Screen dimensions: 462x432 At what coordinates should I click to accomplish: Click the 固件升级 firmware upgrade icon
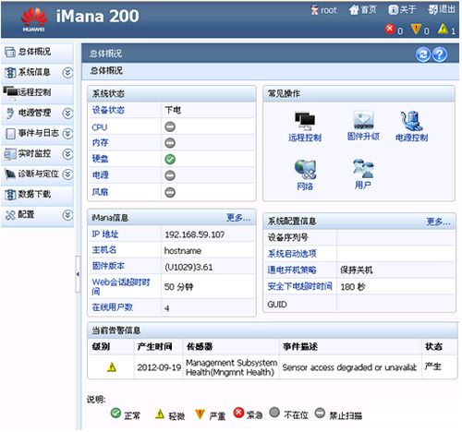point(363,120)
